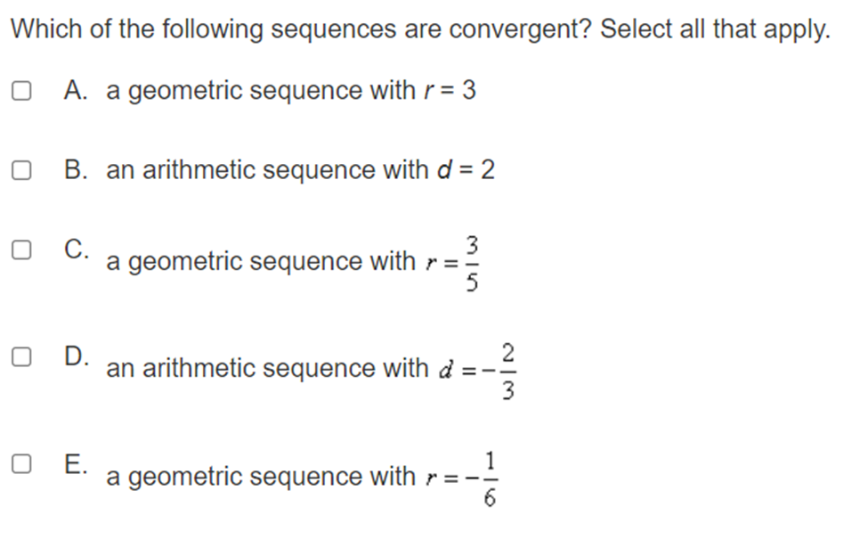Select the geometric sequence with r = 3/5

click(21, 250)
